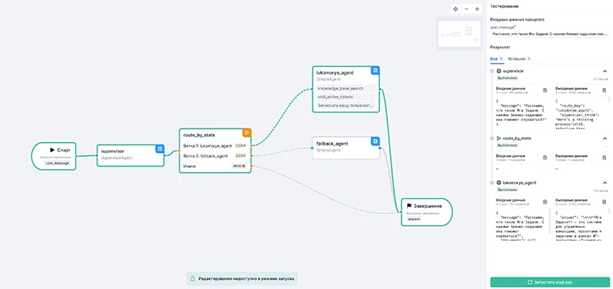This screenshot has height=289, width=613.
Task: Zoom in the canvas with plus icon
Action: click(x=477, y=9)
